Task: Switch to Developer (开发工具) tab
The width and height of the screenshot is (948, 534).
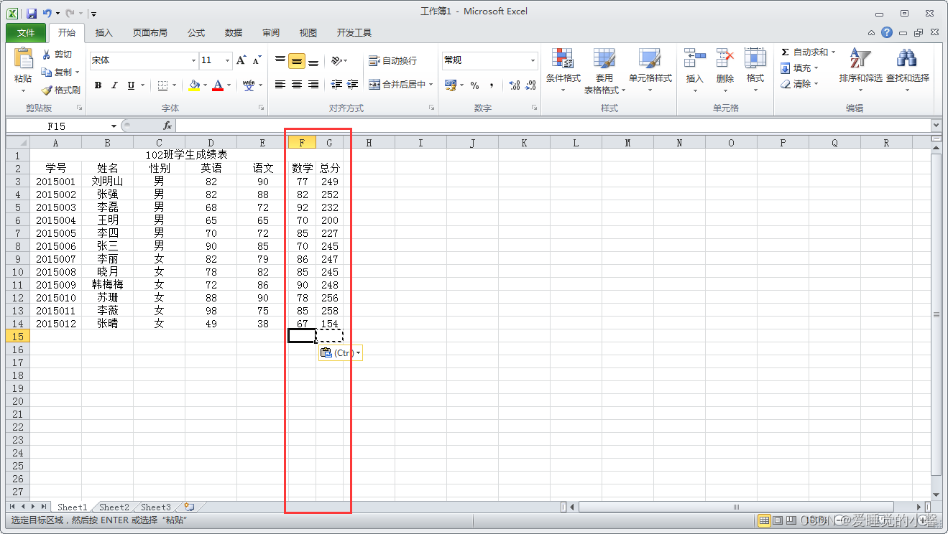Action: 354,32
